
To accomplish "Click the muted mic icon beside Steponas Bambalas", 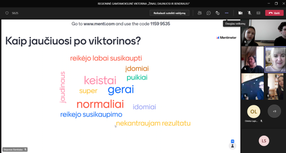I will click(x=25, y=149).
